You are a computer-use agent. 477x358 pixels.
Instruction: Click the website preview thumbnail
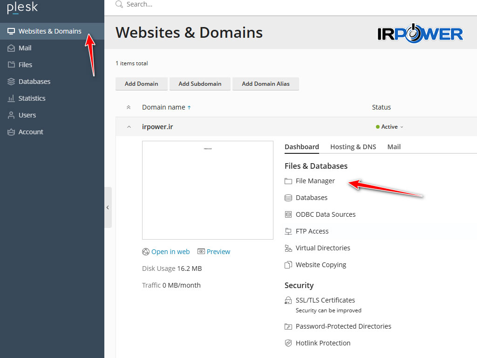pyautogui.click(x=207, y=190)
